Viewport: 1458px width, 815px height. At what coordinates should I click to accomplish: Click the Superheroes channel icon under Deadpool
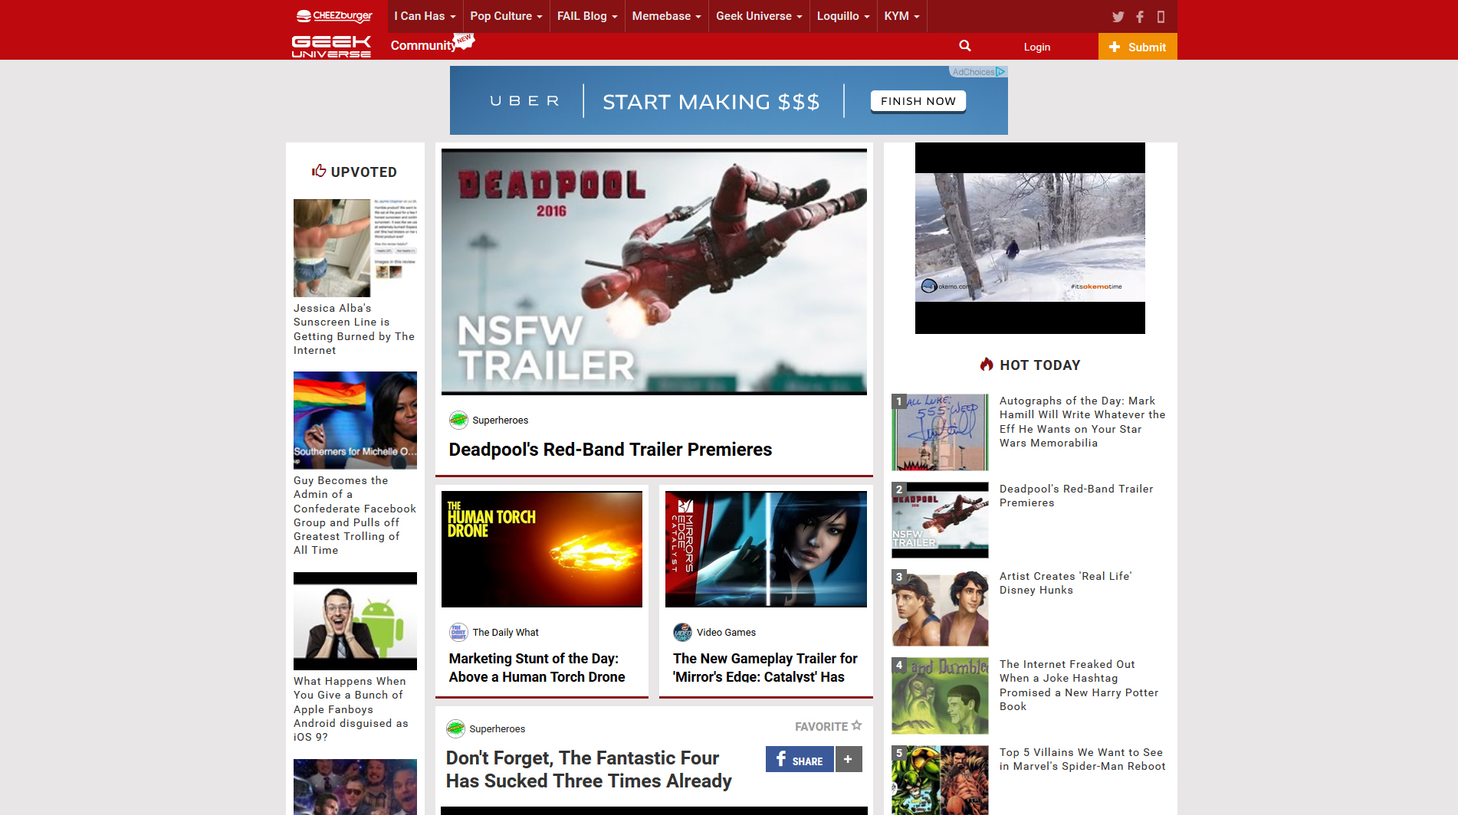tap(458, 420)
